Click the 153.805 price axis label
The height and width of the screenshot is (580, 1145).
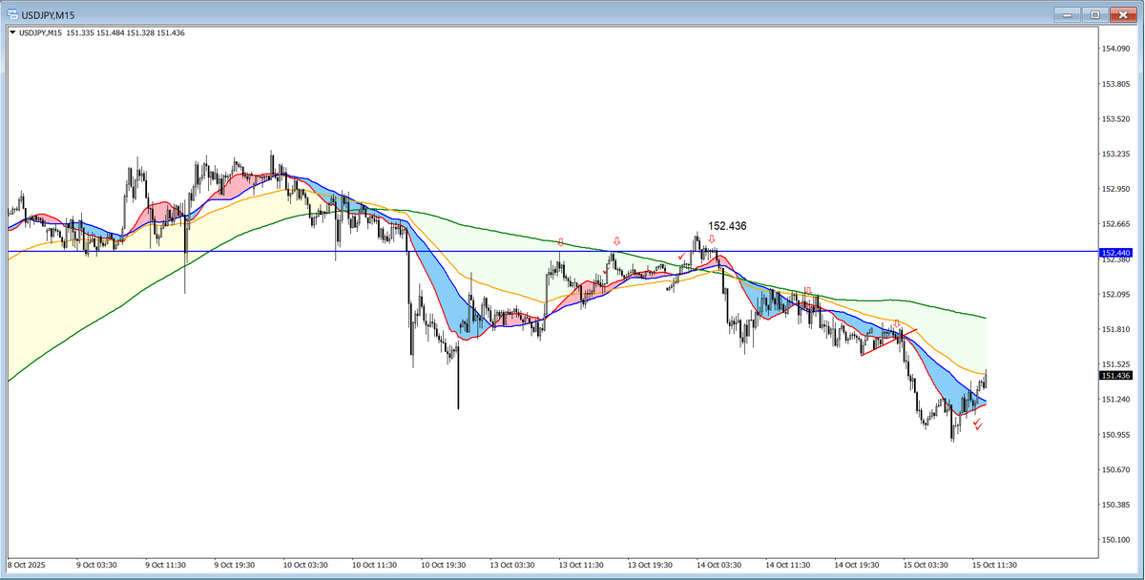tap(1115, 84)
